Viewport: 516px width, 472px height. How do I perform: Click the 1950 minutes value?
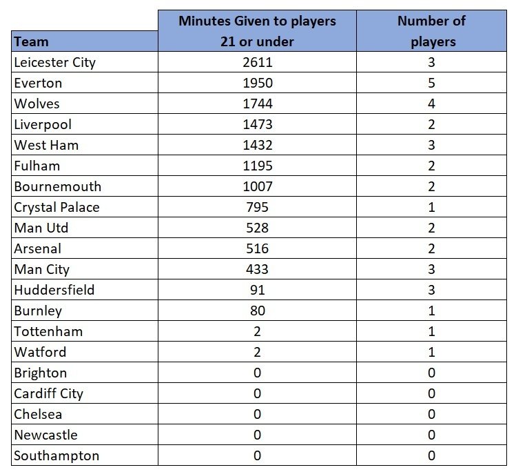pyautogui.click(x=257, y=83)
